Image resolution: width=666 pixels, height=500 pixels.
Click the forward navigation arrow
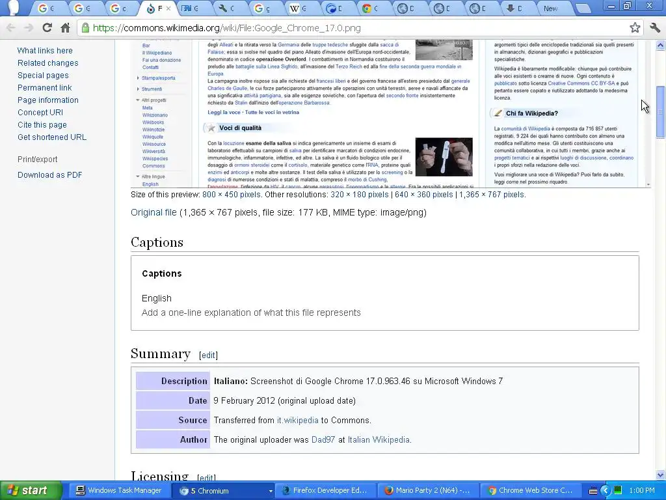click(x=29, y=28)
